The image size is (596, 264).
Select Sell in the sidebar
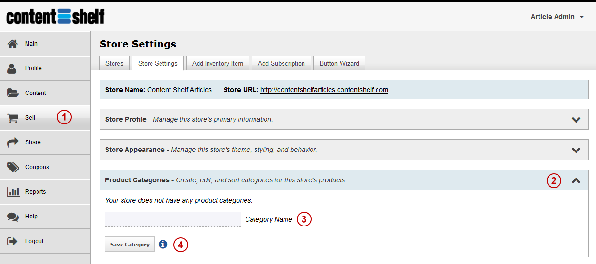point(45,118)
